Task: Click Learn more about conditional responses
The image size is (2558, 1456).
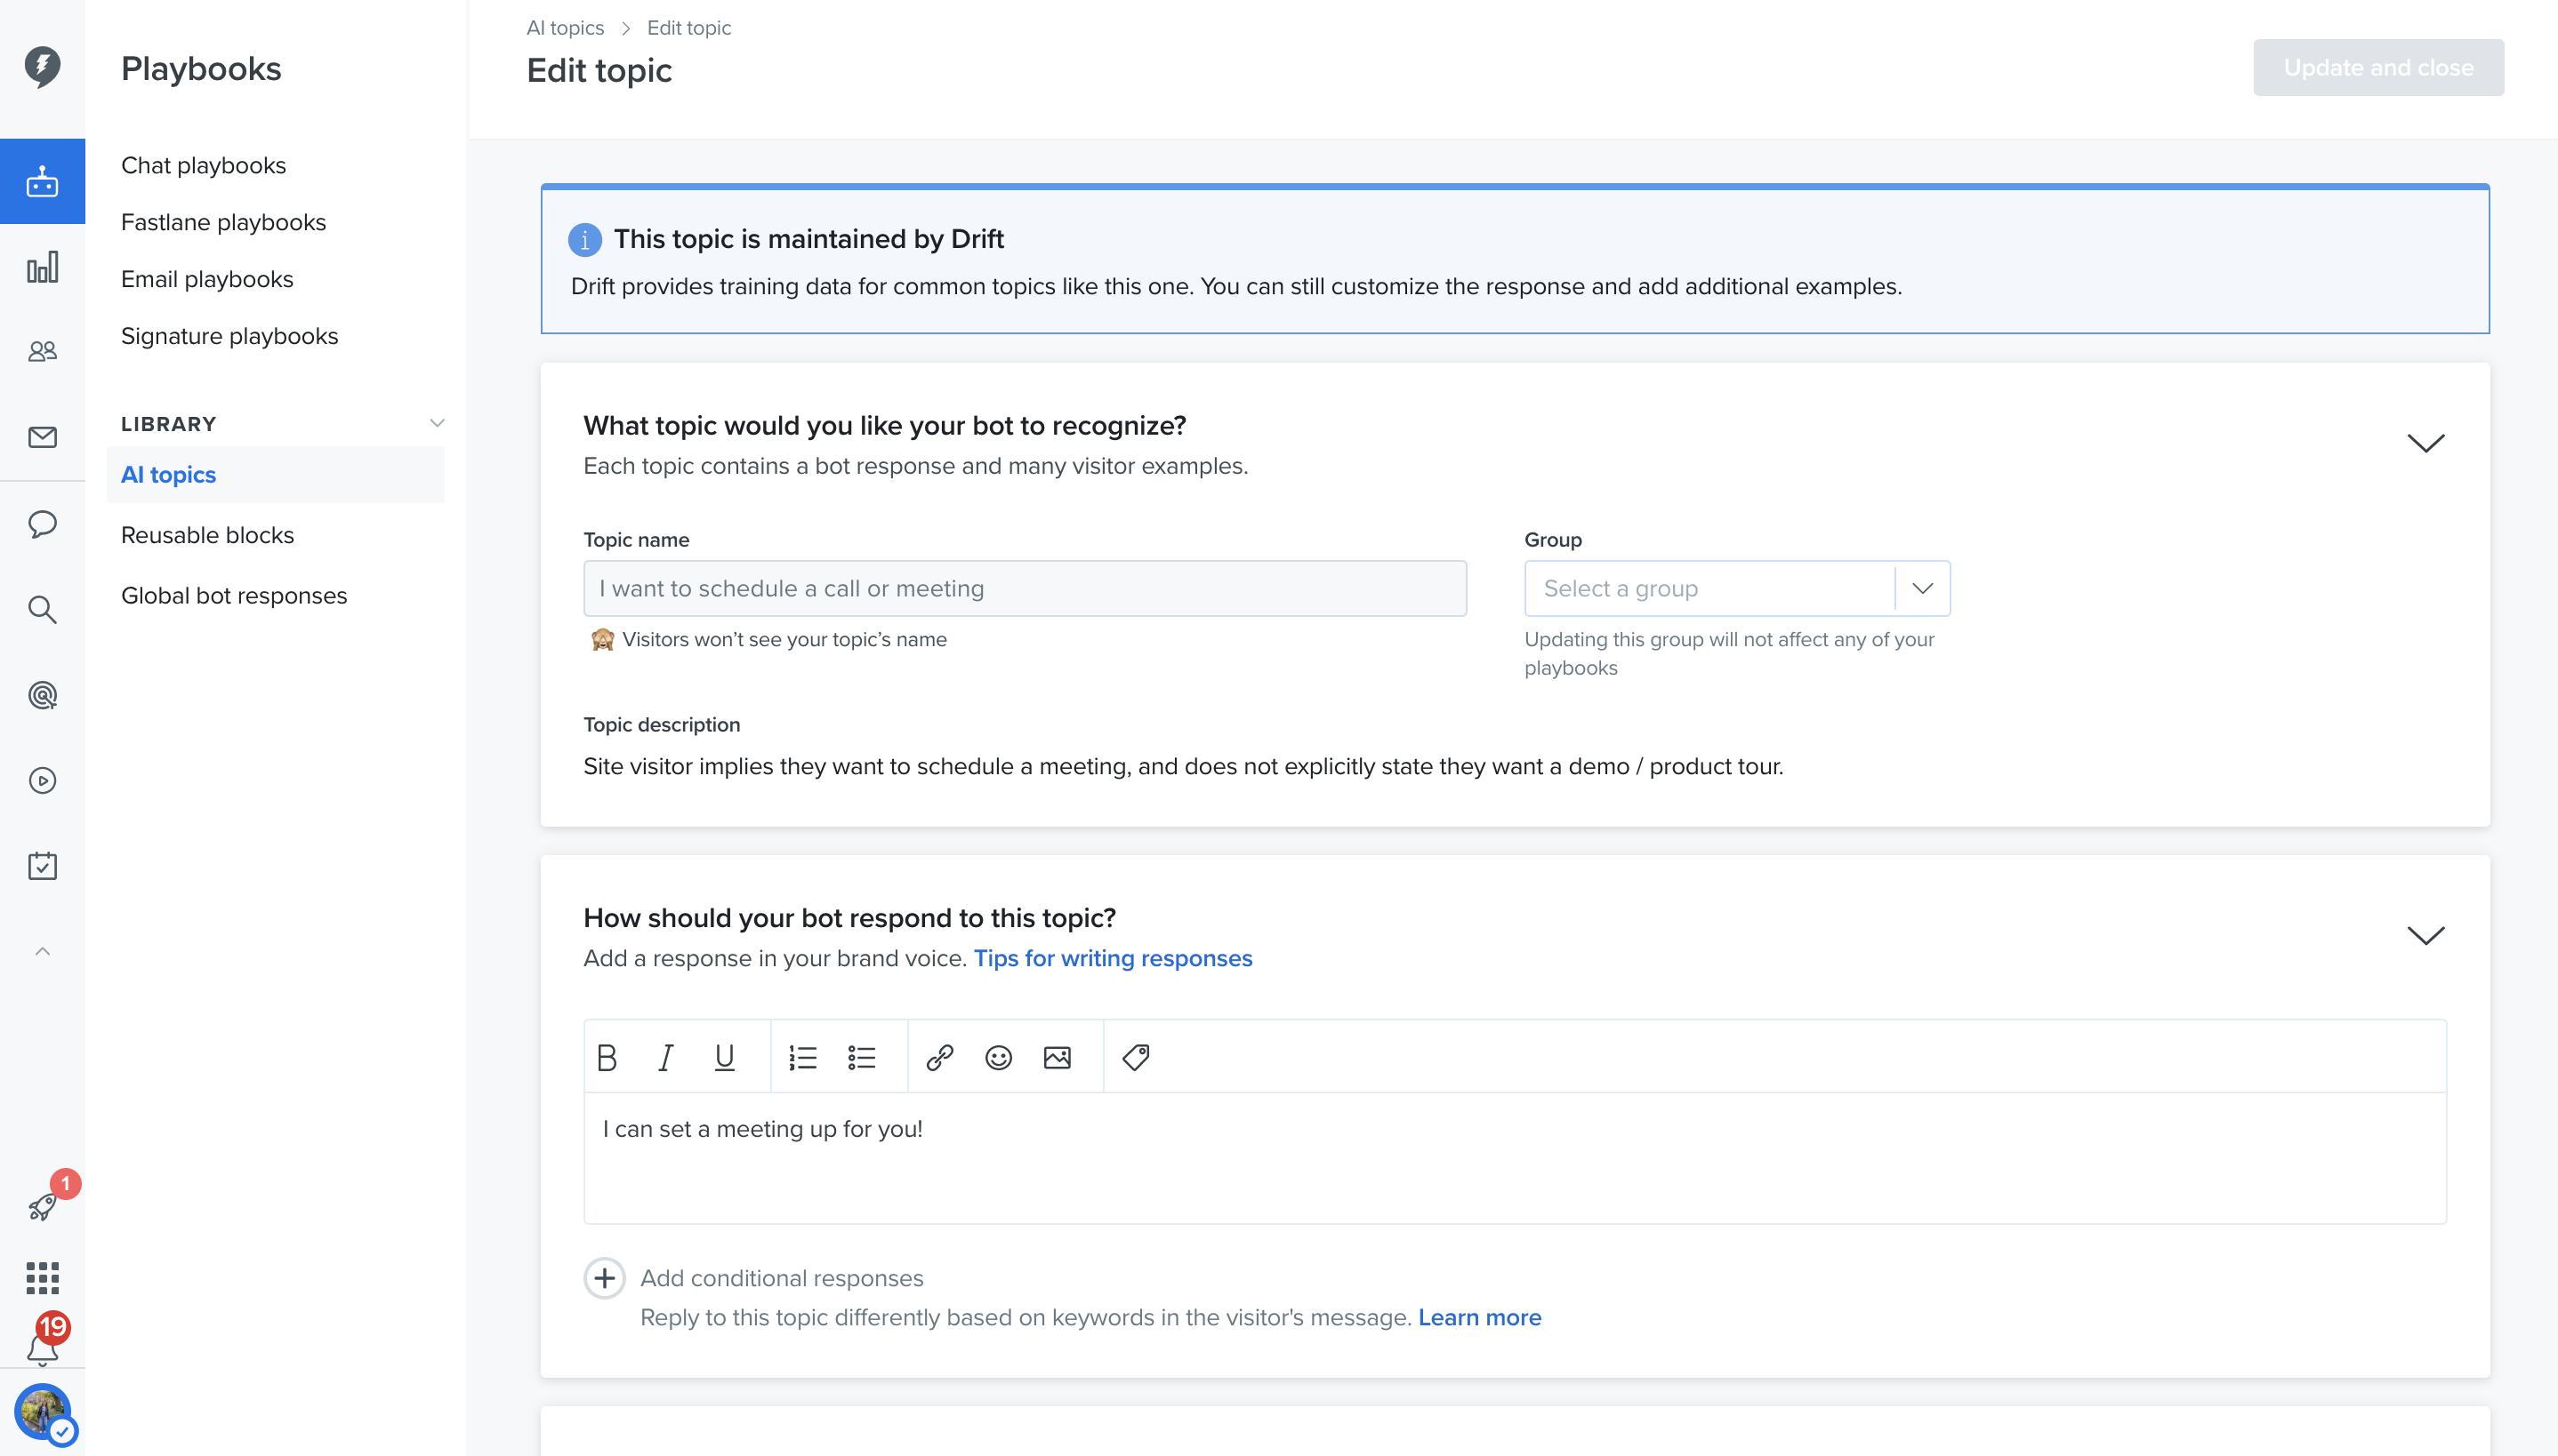Action: tap(1480, 1317)
